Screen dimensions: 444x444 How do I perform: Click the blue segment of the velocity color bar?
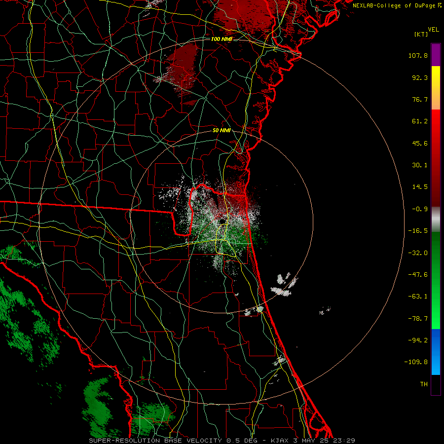point(436,352)
